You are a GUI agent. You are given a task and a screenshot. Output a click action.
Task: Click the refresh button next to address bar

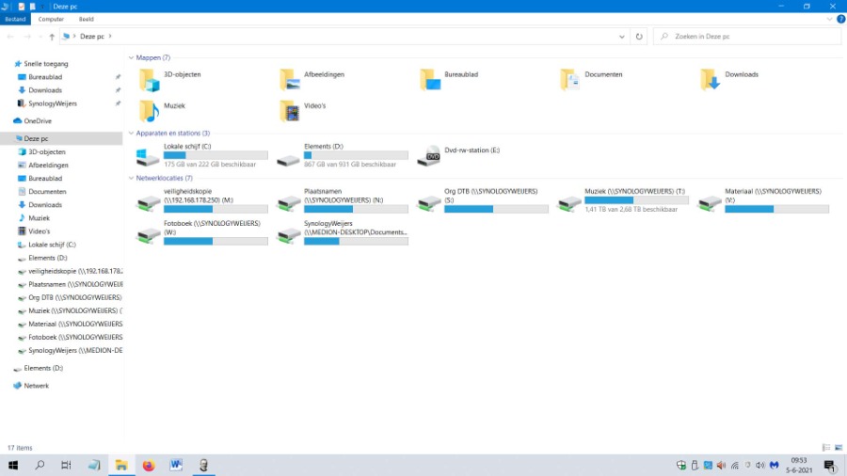[x=639, y=37]
